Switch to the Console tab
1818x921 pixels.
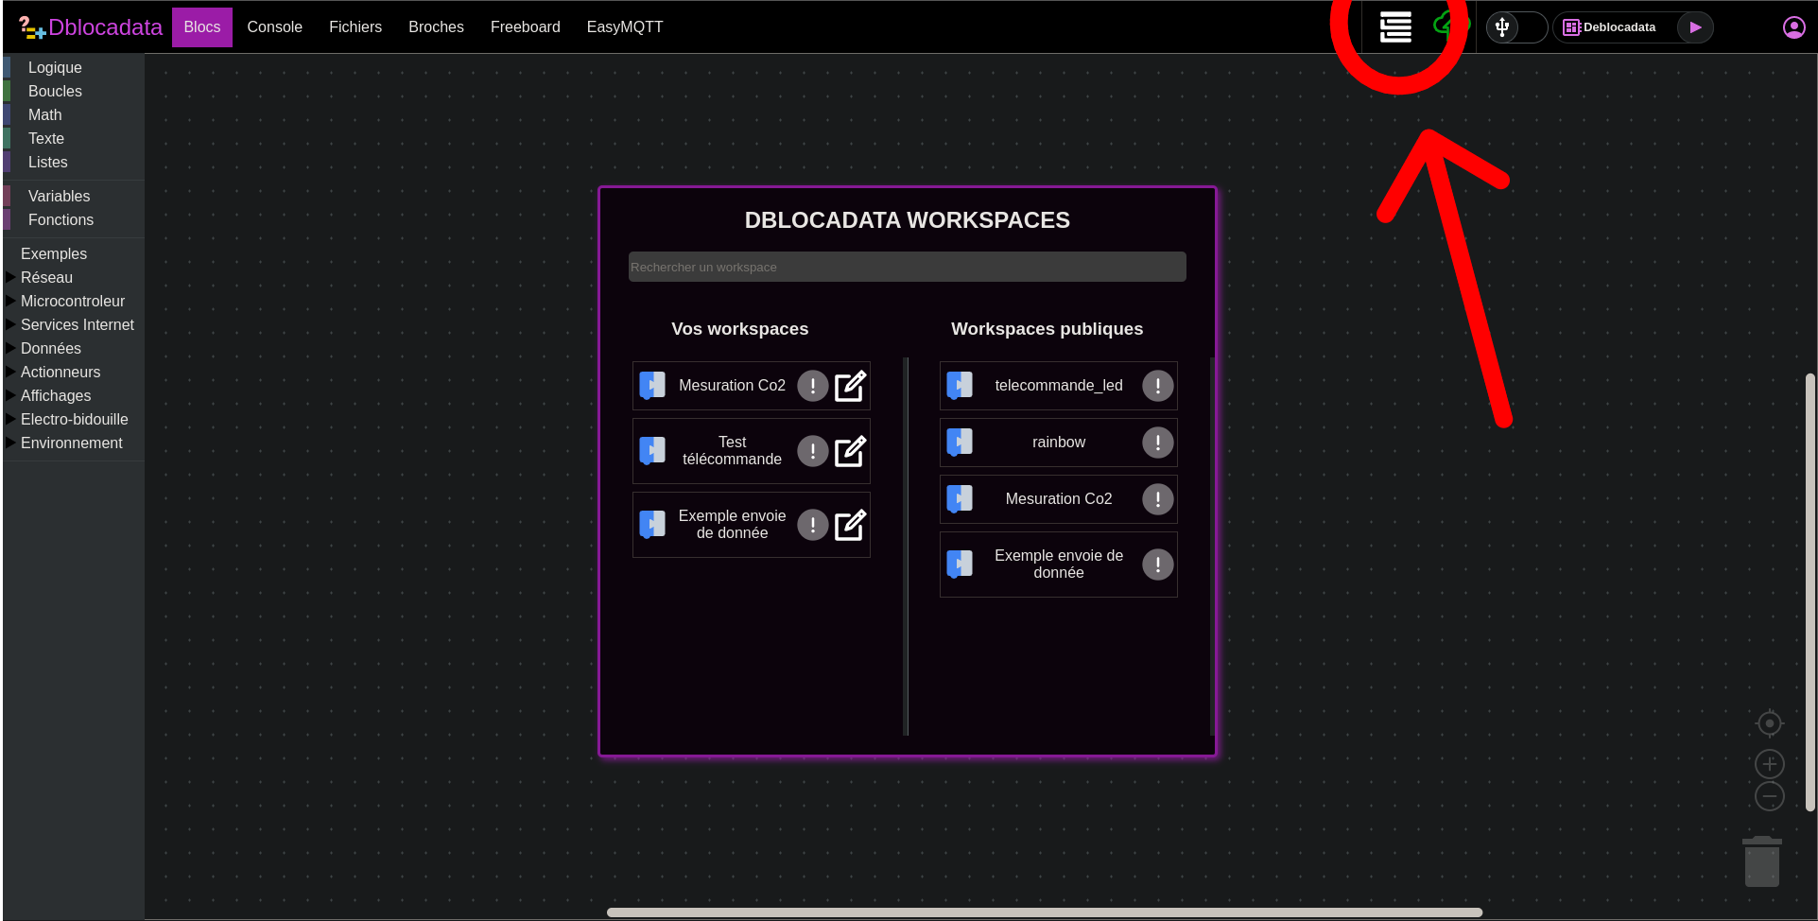pos(274,27)
